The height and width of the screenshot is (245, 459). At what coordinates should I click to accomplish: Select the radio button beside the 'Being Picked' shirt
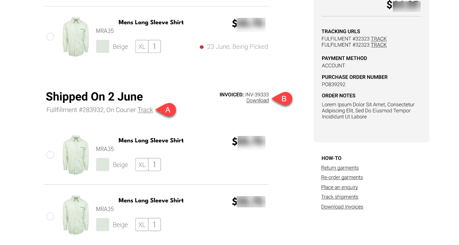pos(50,37)
